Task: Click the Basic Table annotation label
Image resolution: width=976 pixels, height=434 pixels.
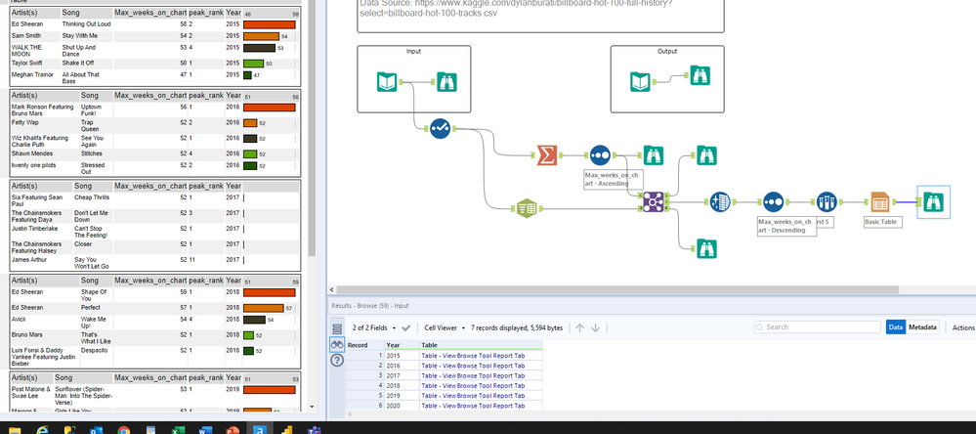Action: tap(883, 222)
